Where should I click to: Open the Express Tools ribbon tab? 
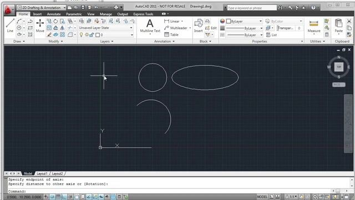click(143, 14)
